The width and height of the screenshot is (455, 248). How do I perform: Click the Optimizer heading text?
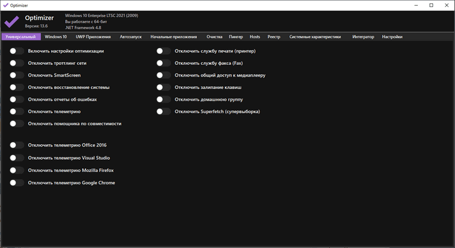tap(40, 18)
